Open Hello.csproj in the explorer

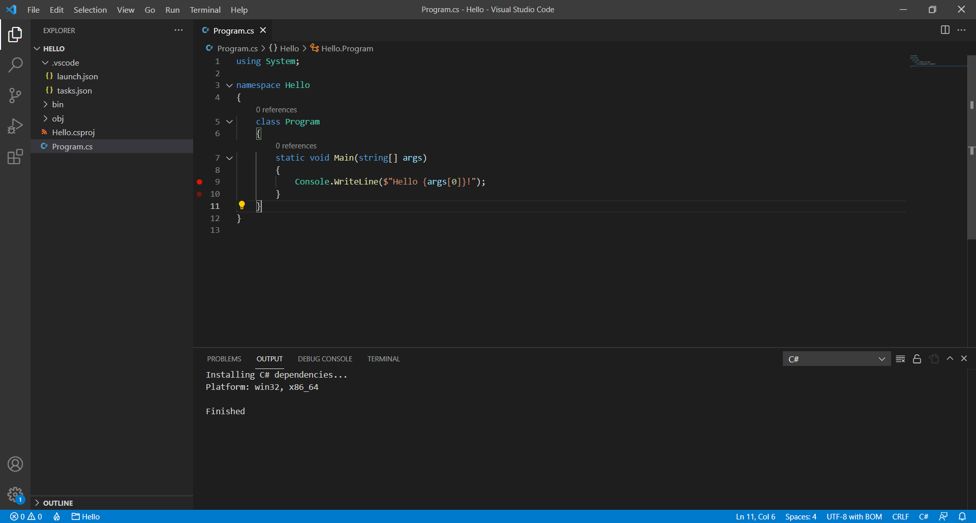(73, 132)
